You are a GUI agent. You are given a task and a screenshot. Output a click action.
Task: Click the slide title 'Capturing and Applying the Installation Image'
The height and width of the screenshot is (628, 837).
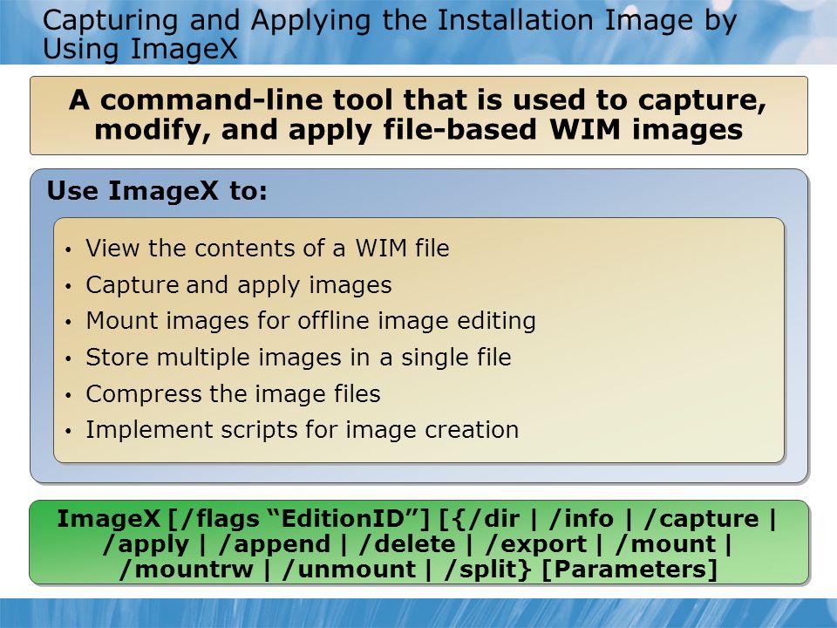390,34
